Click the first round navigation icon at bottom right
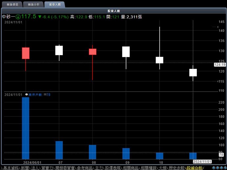The width and height of the screenshot is (227, 170). click(214, 168)
